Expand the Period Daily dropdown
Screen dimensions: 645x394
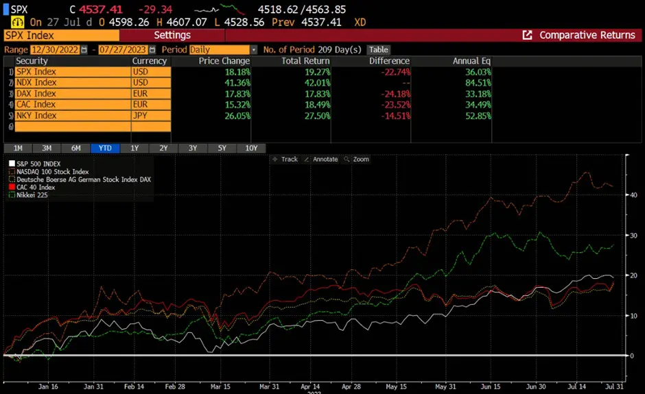coord(254,50)
